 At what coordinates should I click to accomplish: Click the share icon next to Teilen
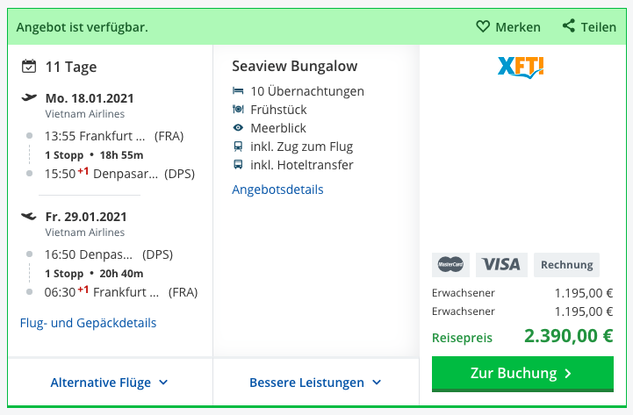click(x=569, y=25)
